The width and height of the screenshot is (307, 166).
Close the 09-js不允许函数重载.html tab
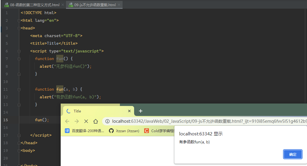coord(119,5)
